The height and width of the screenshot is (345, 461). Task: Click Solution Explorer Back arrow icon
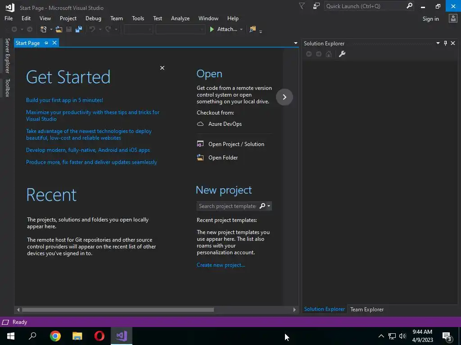click(x=309, y=54)
